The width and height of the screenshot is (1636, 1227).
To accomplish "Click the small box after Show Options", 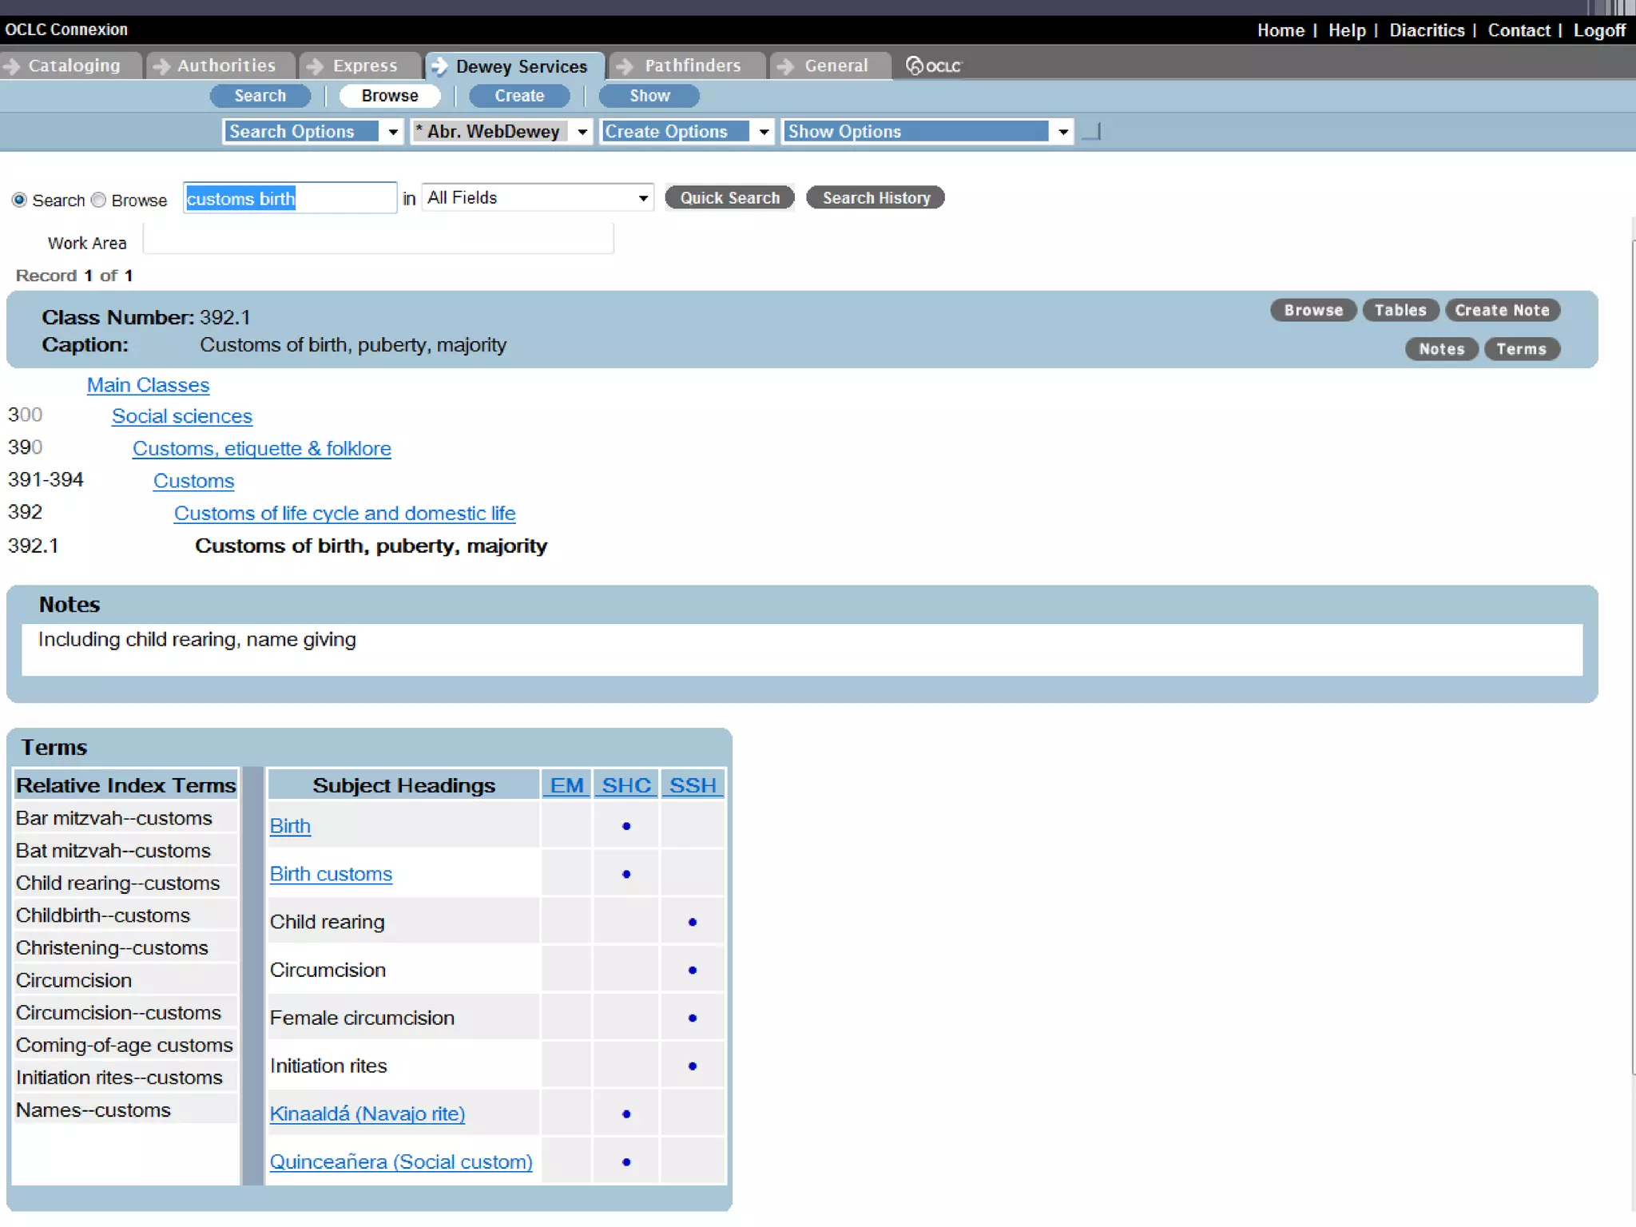I will tap(1091, 132).
